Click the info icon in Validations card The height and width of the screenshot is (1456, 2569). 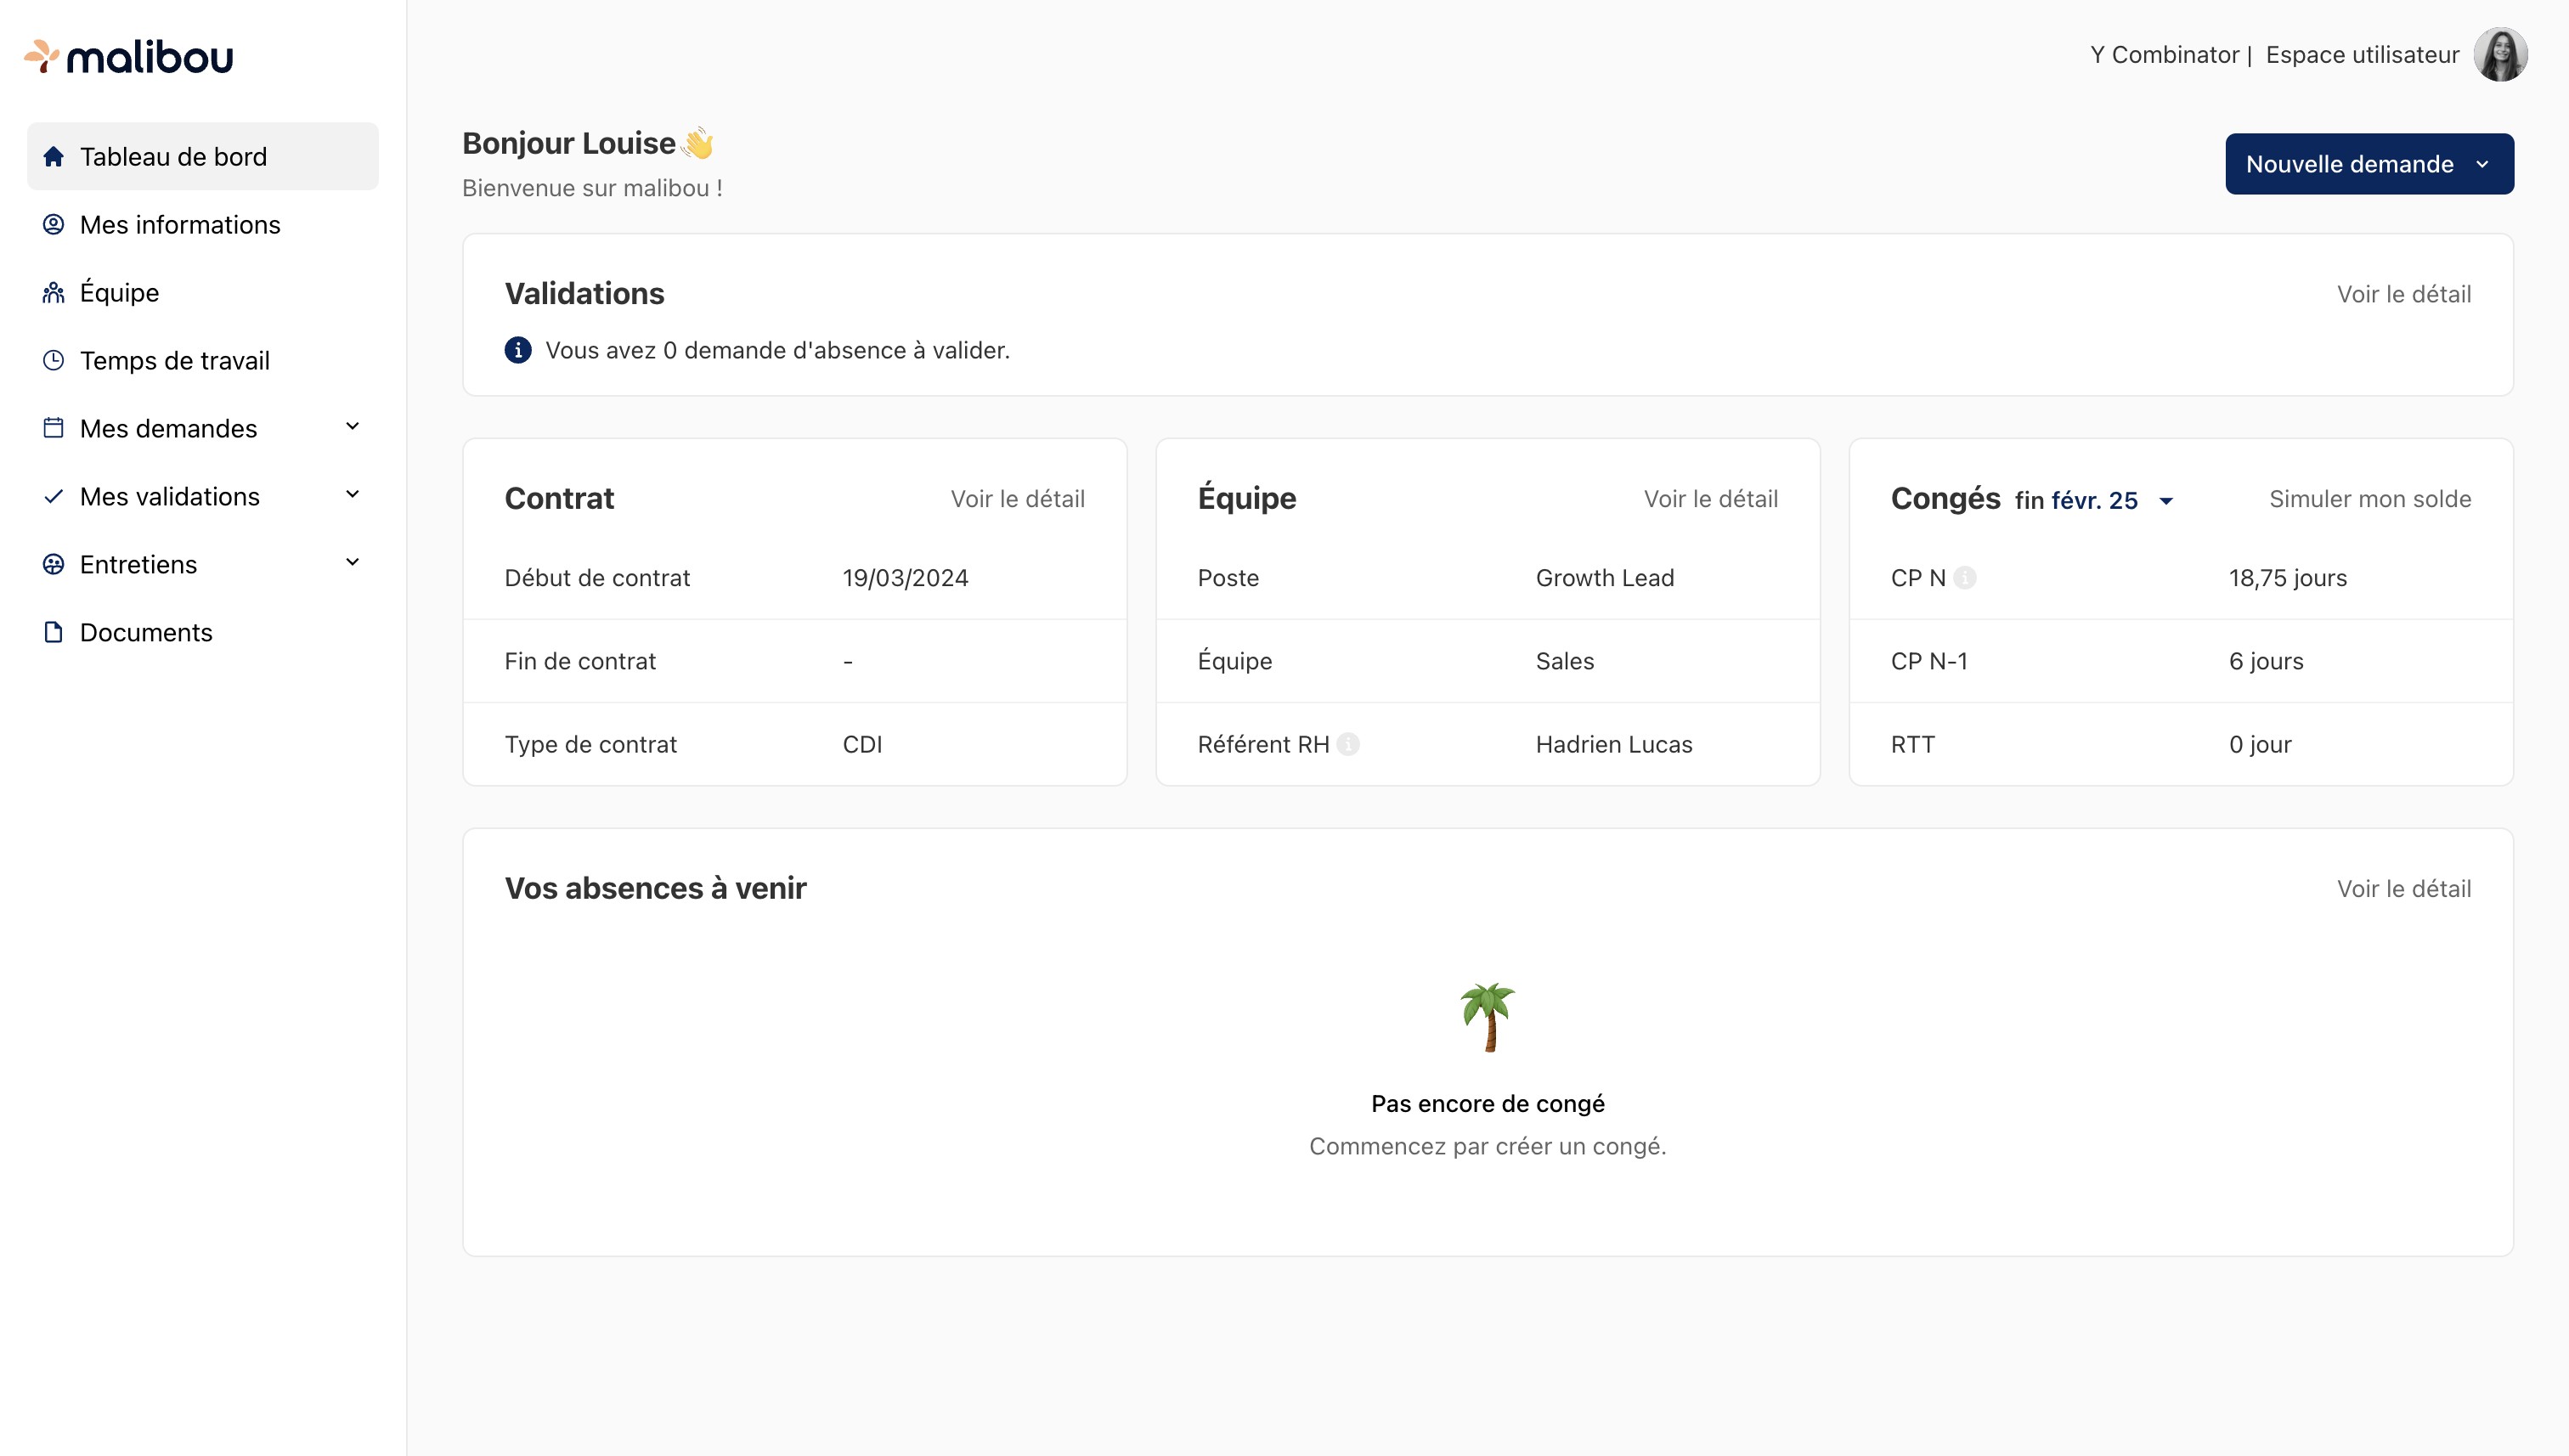[x=518, y=350]
